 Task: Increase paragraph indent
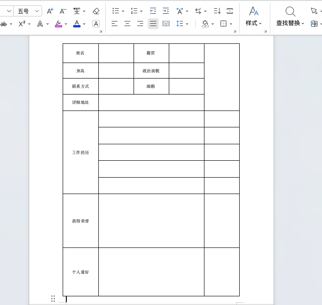166,11
